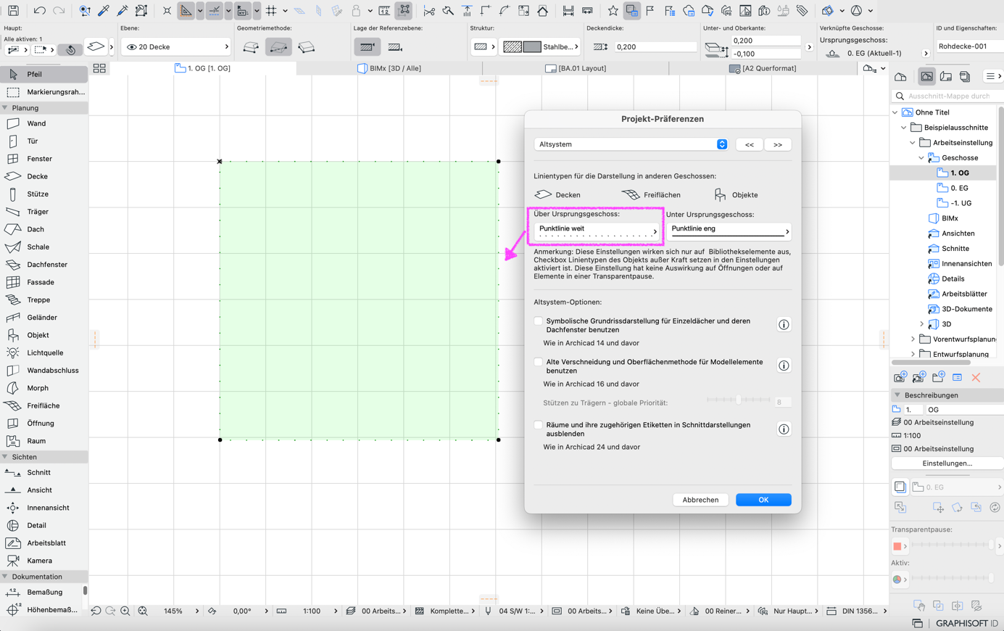Viewport: 1004px width, 631px height.
Task: Switch to the [BA.01 Layout] tab
Action: (x=576, y=68)
